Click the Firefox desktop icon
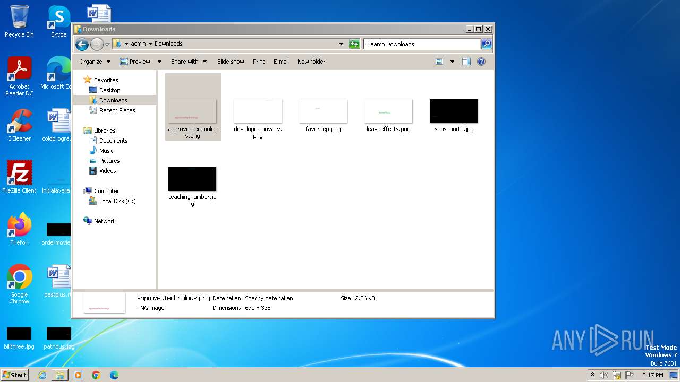 (x=19, y=229)
